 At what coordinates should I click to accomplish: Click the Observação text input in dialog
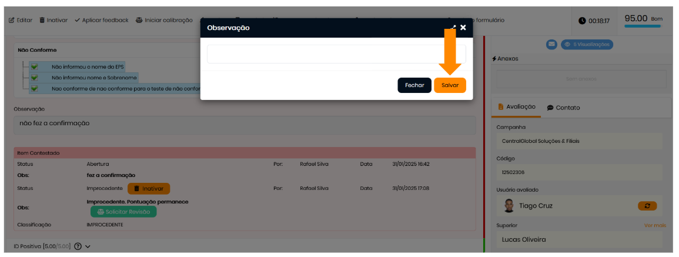tap(336, 54)
